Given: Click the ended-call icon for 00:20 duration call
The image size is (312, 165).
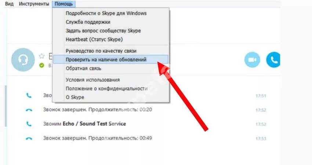Looking at the screenshot, I should tap(29, 110).
